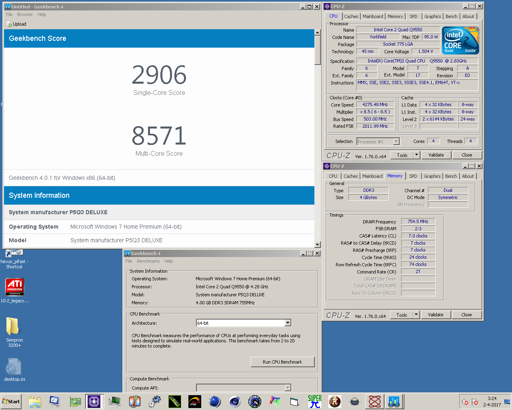Click the Close button in CPU-Z Memory window
The height and width of the screenshot is (410, 512).
coord(466,315)
